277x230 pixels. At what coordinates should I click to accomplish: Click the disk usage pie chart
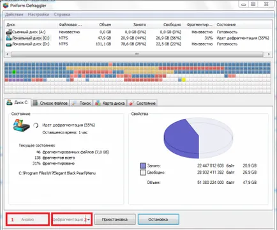point(198,139)
